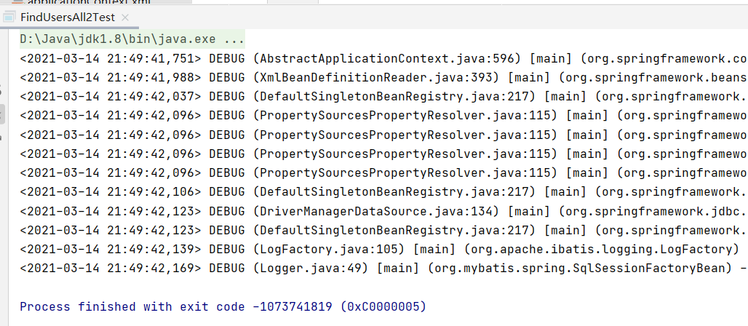Click the LogFactory.java:105 log entry
Image resolution: width=748 pixels, height=326 pixels.
(379, 249)
